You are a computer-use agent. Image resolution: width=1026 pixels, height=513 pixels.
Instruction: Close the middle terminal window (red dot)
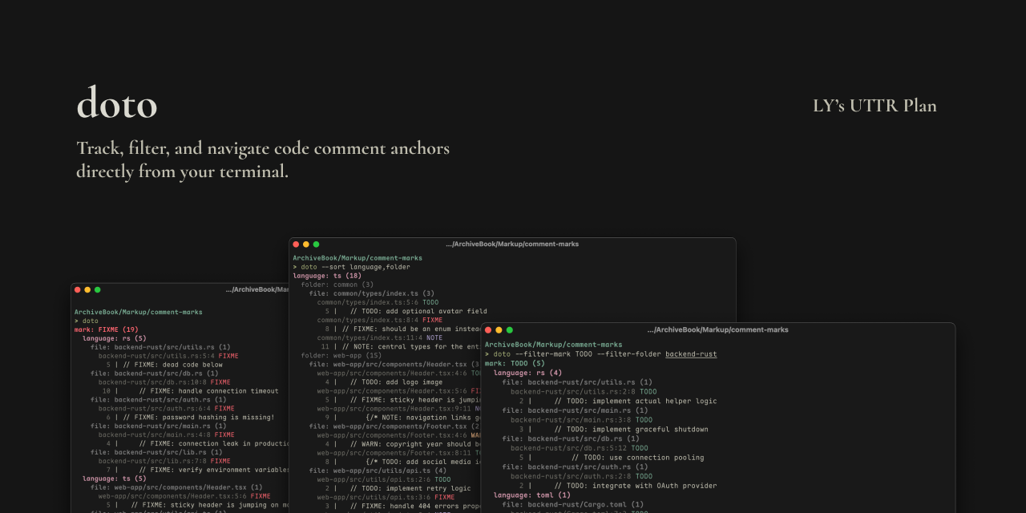296,244
